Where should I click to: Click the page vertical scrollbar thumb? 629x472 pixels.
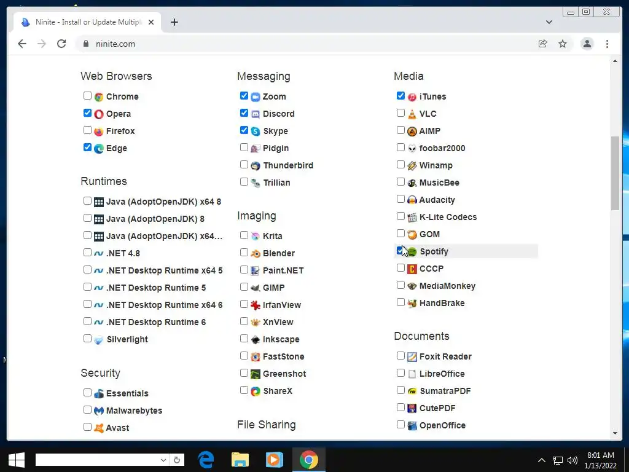[615, 173]
